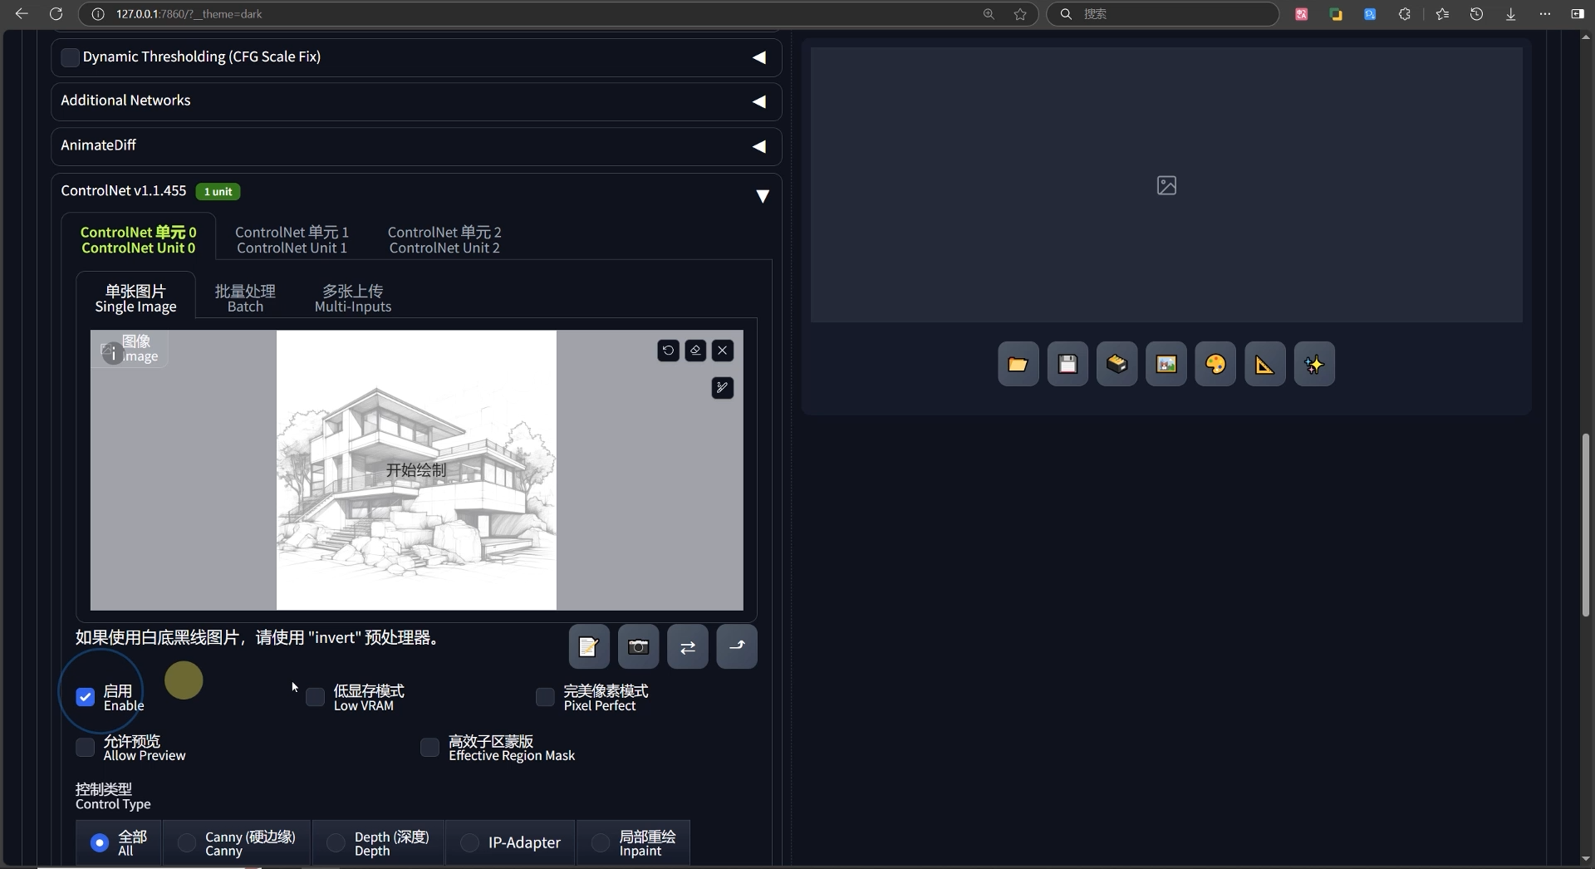Click the sparkle upscale icon
Viewport: 1595px width, 869px height.
1314,364
